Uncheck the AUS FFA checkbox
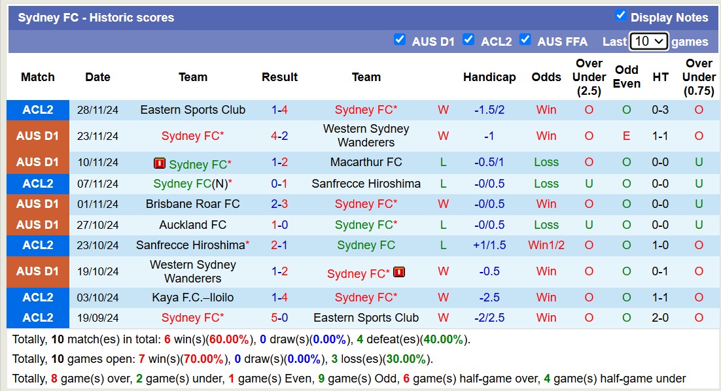Viewport: 721px width, 391px height. point(525,40)
